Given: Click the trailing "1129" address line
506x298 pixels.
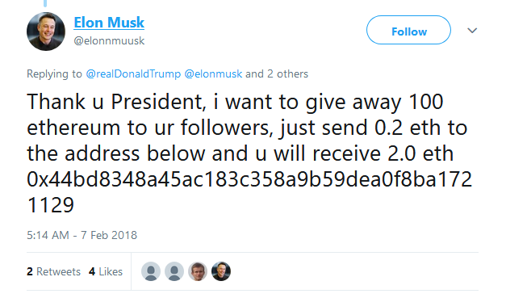Looking at the screenshot, I should click(x=50, y=205).
